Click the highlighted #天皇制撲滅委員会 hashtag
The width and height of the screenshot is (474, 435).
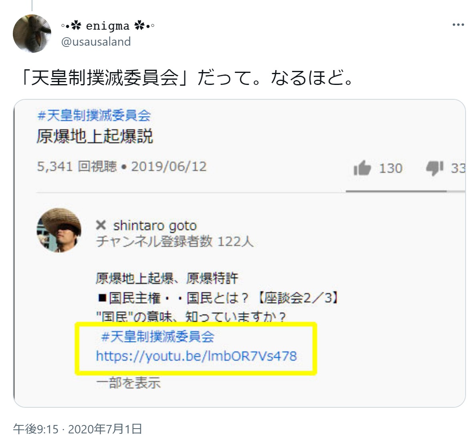[x=157, y=336]
